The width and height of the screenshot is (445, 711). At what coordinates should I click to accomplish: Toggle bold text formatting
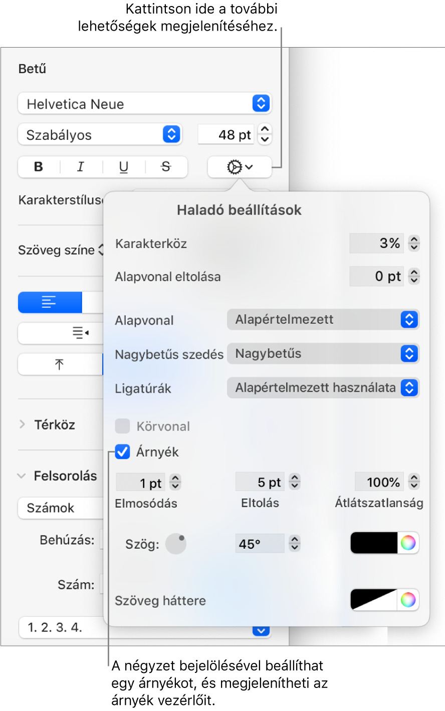click(x=39, y=167)
